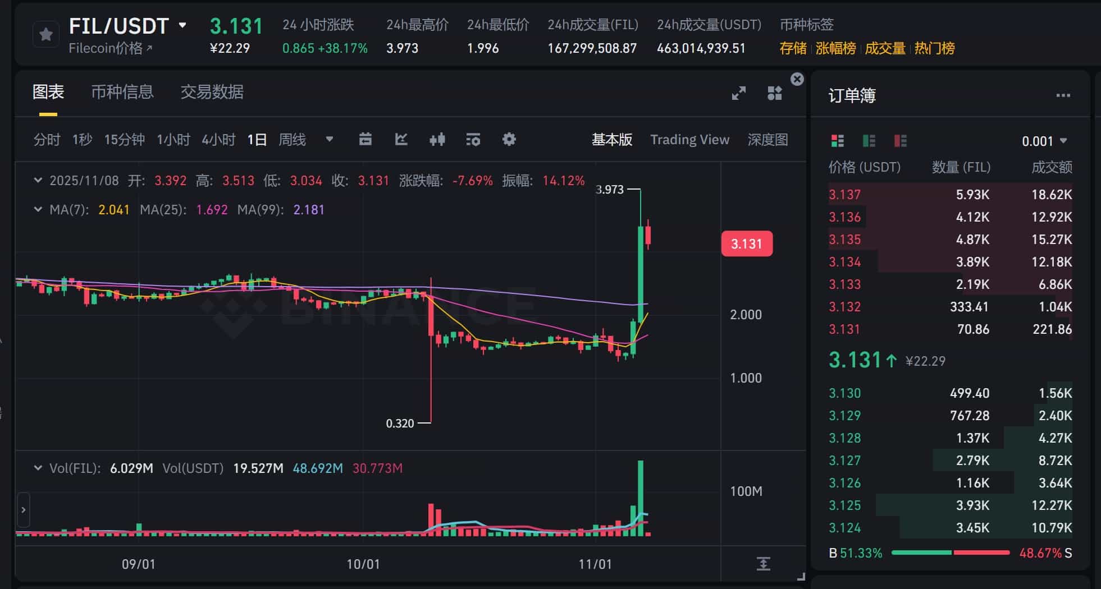Switch order book to sell orders only view
Viewport: 1101px width, 589px height.
(900, 141)
